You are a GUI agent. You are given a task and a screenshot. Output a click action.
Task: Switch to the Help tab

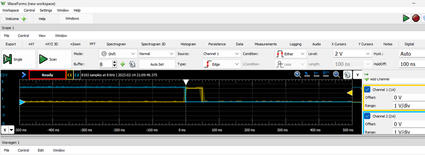[x=42, y=19]
